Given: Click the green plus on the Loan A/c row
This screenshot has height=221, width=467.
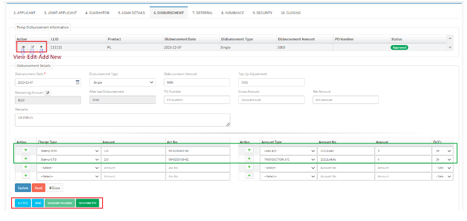Looking at the screenshot, I should click(249, 150).
